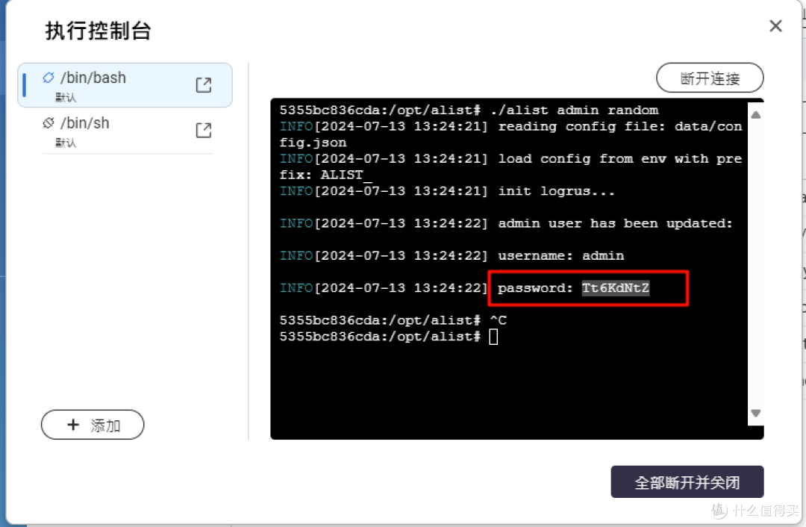Screen dimensions: 806x527
Task: Click the 执行控制台 dialog title
Action: [99, 31]
